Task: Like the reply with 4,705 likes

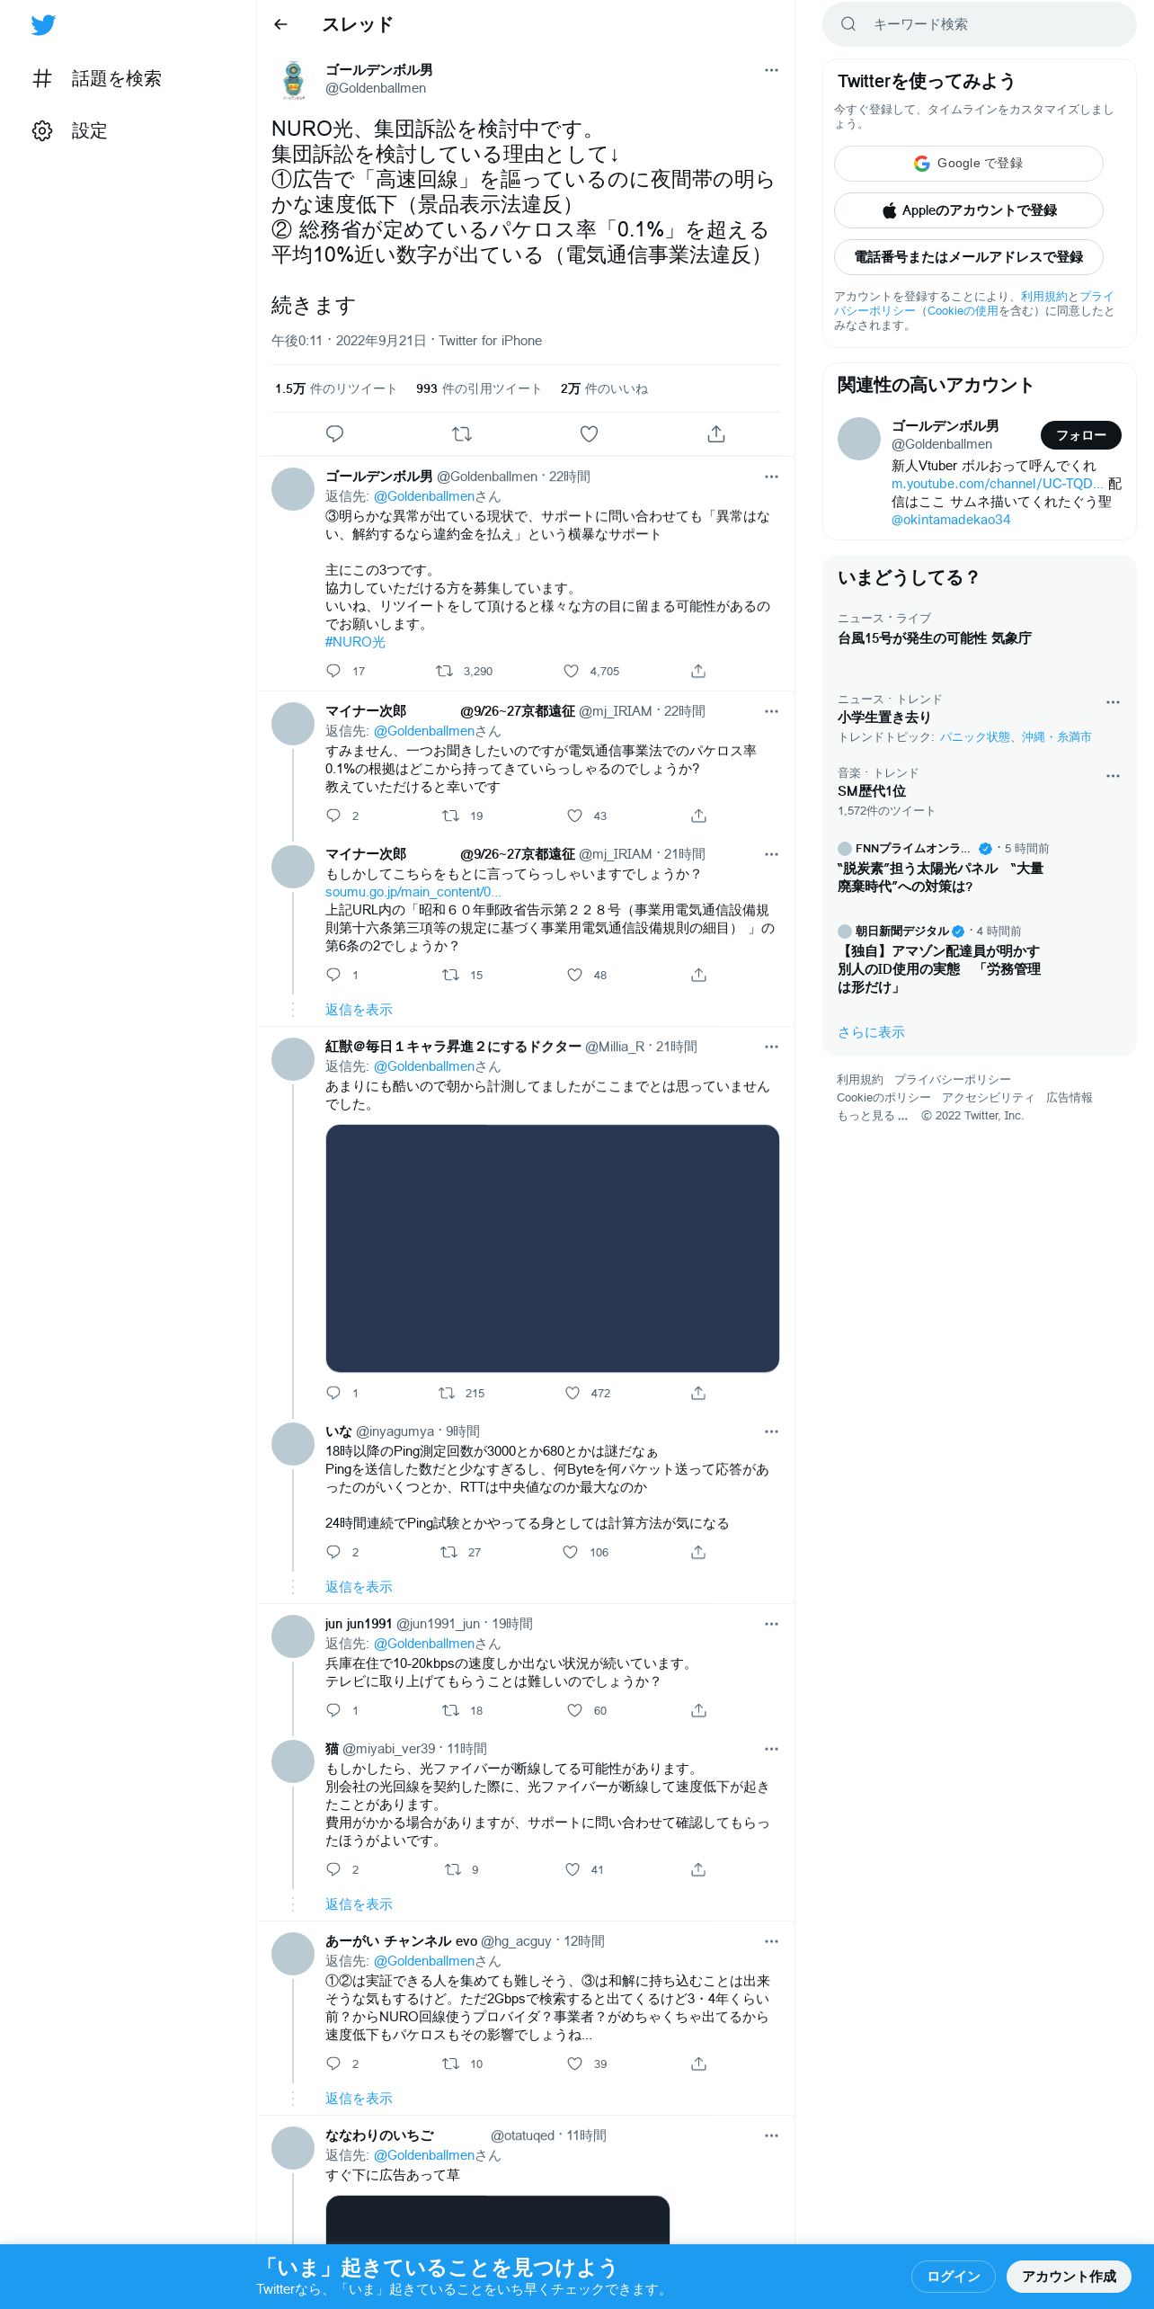Action: coord(572,671)
